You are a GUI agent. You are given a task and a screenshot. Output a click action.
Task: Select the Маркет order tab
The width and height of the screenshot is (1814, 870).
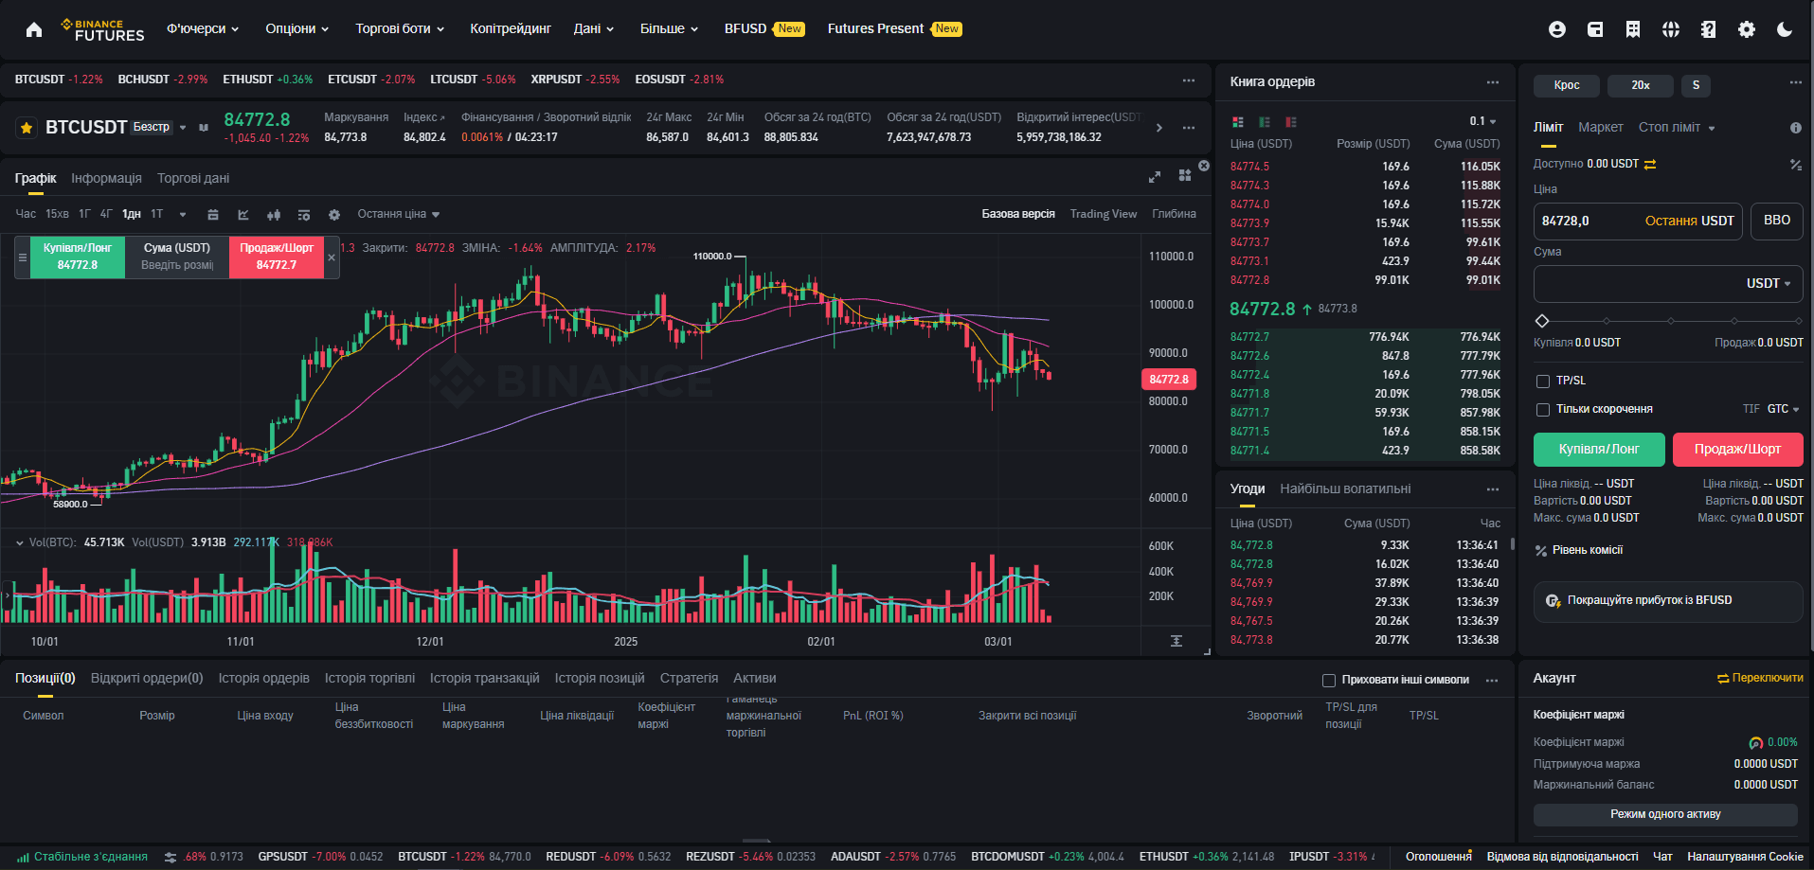point(1600,128)
